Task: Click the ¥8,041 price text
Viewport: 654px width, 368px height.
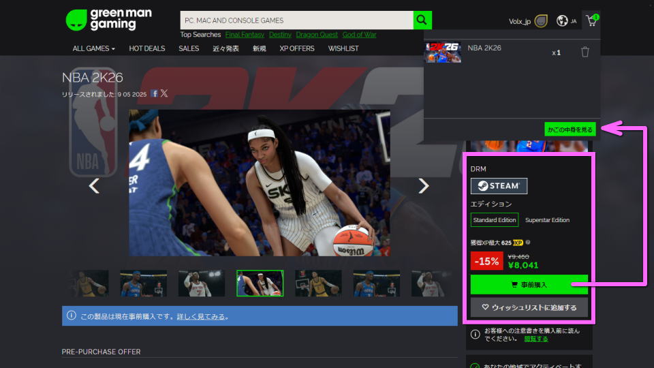Action: tap(523, 265)
